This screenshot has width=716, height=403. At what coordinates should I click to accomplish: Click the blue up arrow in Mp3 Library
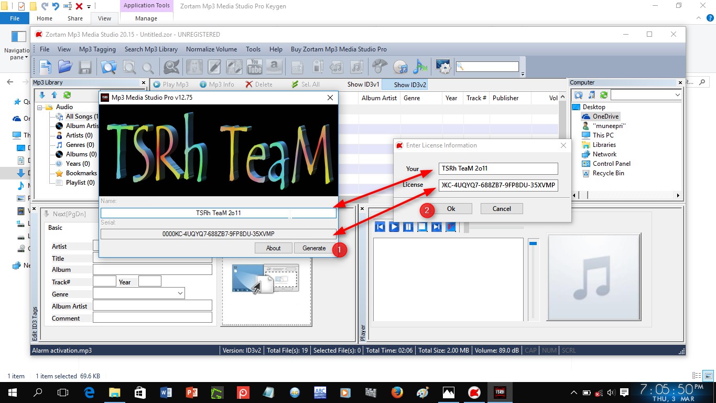54,95
